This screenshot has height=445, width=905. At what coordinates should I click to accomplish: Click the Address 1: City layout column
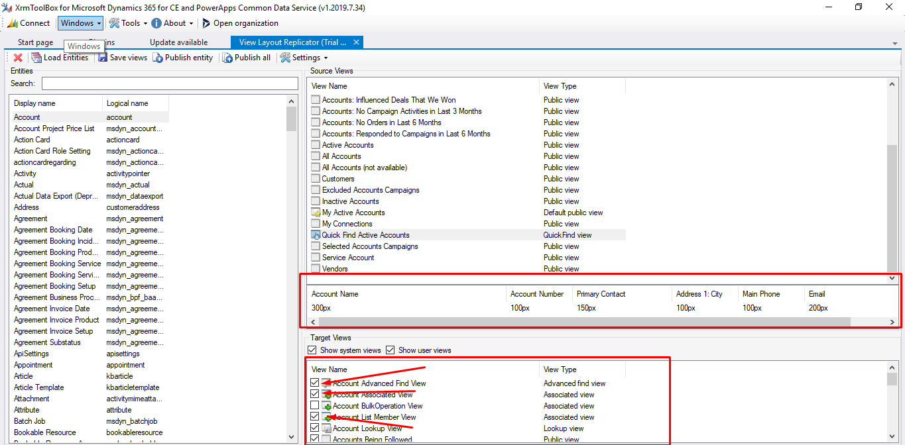(x=705, y=294)
